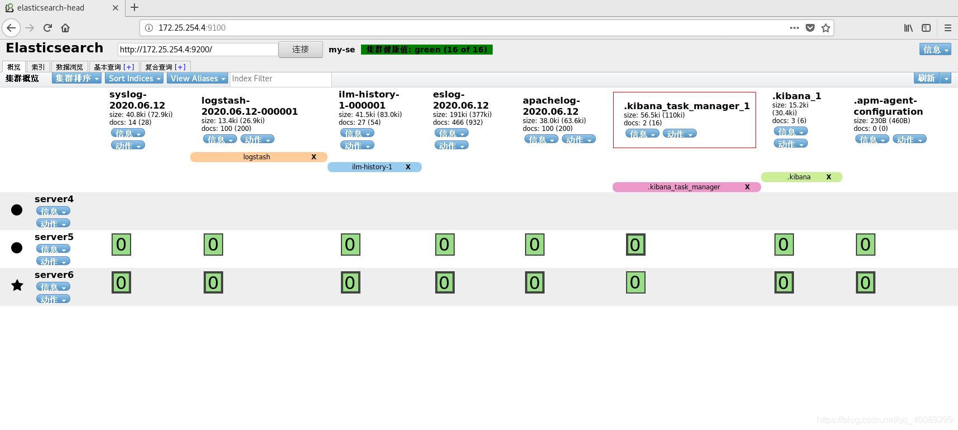Open top-right 信息 dropdown

coord(935,50)
